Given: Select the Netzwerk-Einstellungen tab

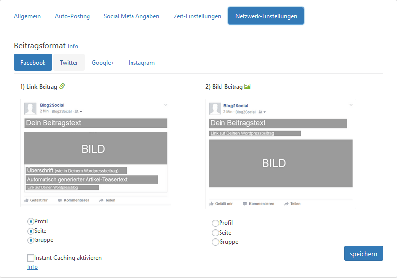Looking at the screenshot, I should [266, 16].
